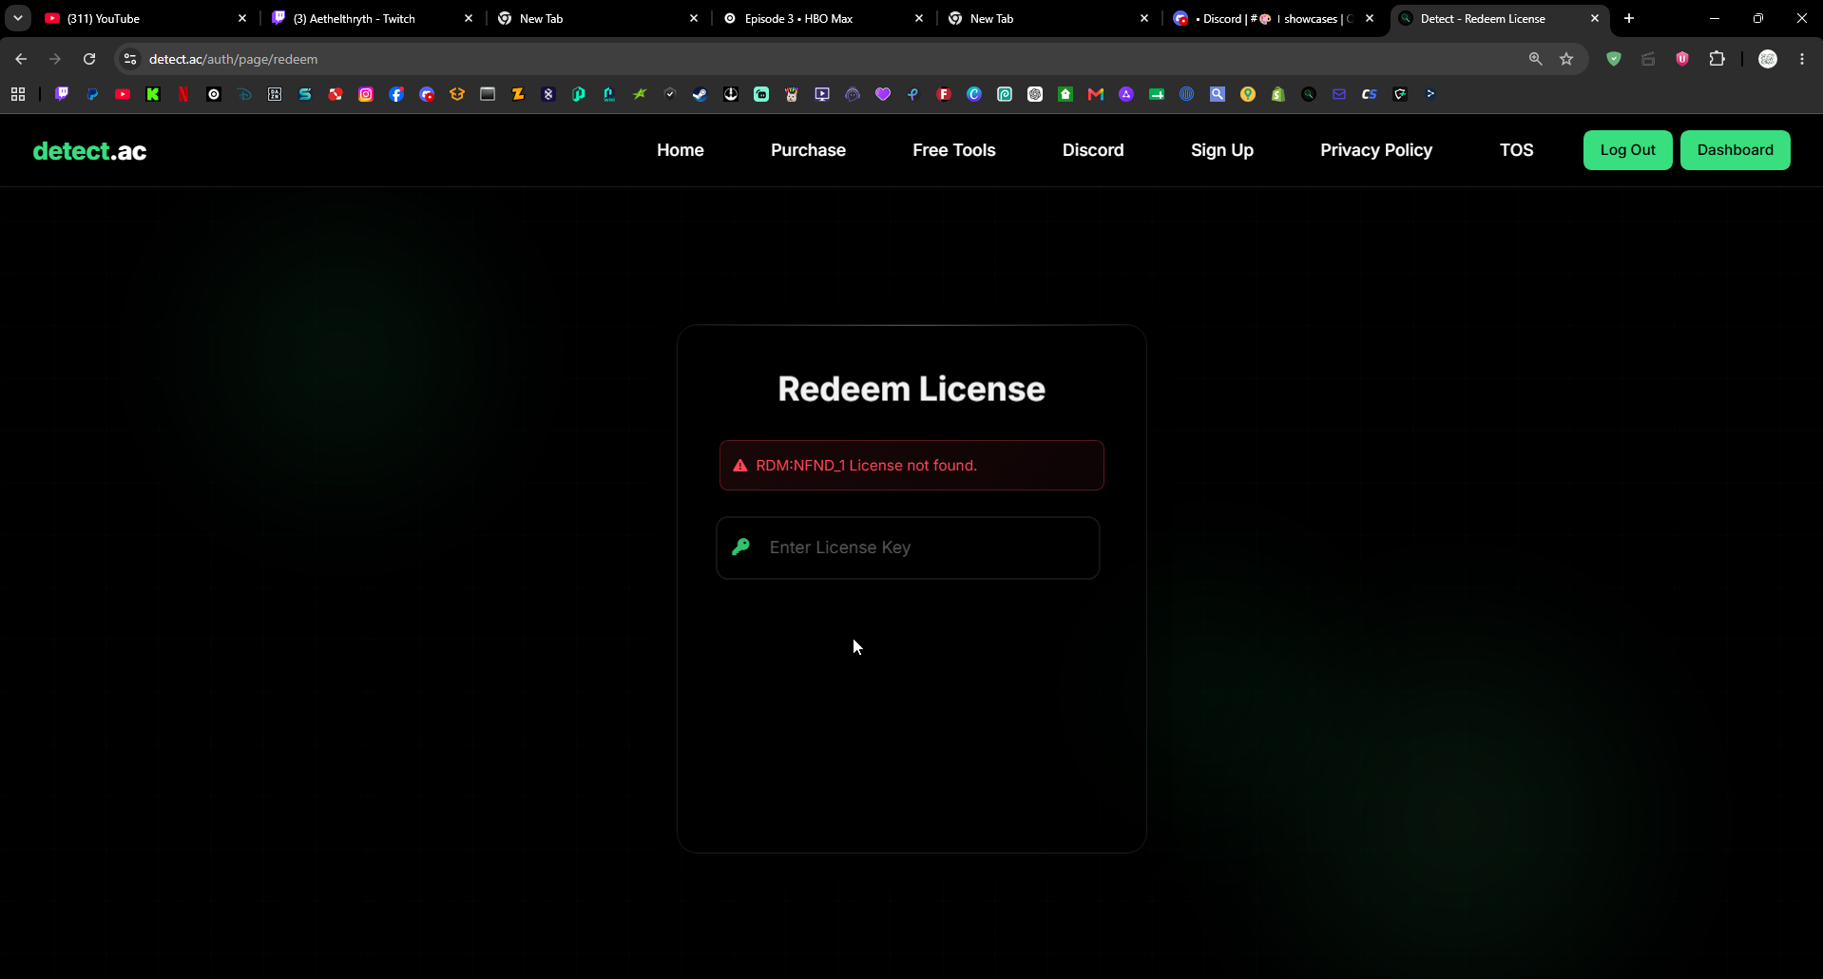Open the Privacy Policy nav link
This screenshot has width=1823, height=979.
coord(1376,150)
